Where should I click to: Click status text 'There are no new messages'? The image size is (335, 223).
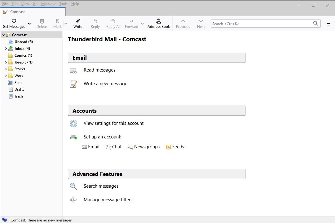tap(50, 220)
